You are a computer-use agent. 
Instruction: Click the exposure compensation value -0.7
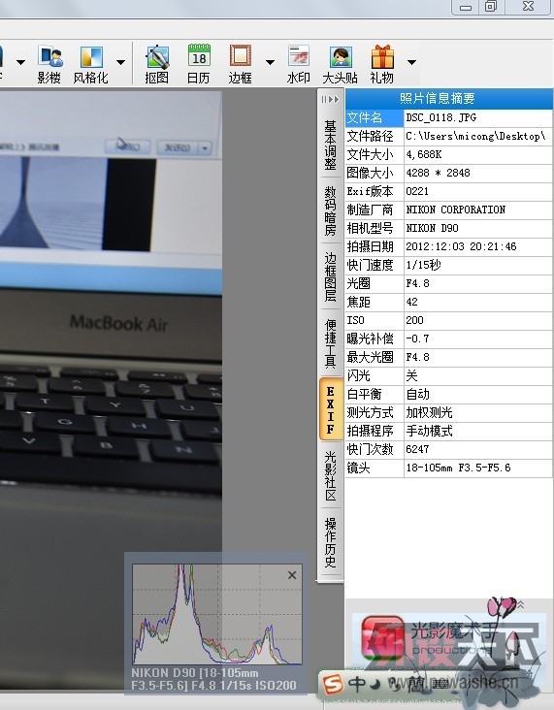point(417,339)
